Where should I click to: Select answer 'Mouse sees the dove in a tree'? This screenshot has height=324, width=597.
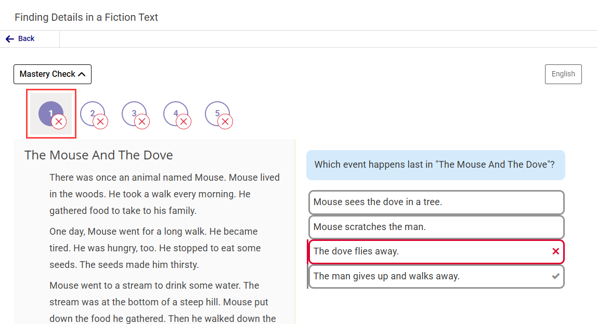coord(436,202)
